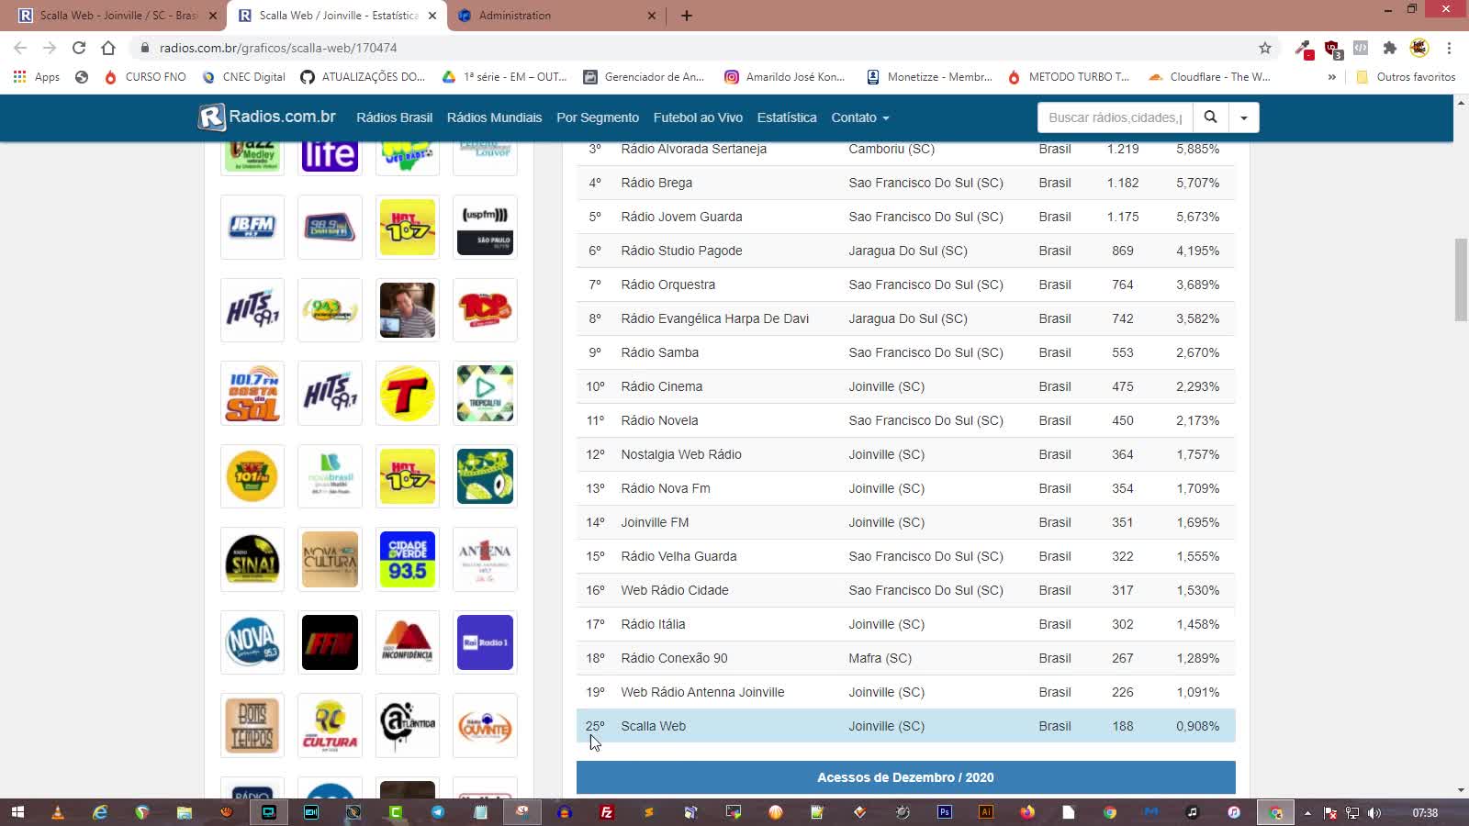1469x826 pixels.
Task: Focus the Buscar rádios search field
Action: click(1115, 117)
